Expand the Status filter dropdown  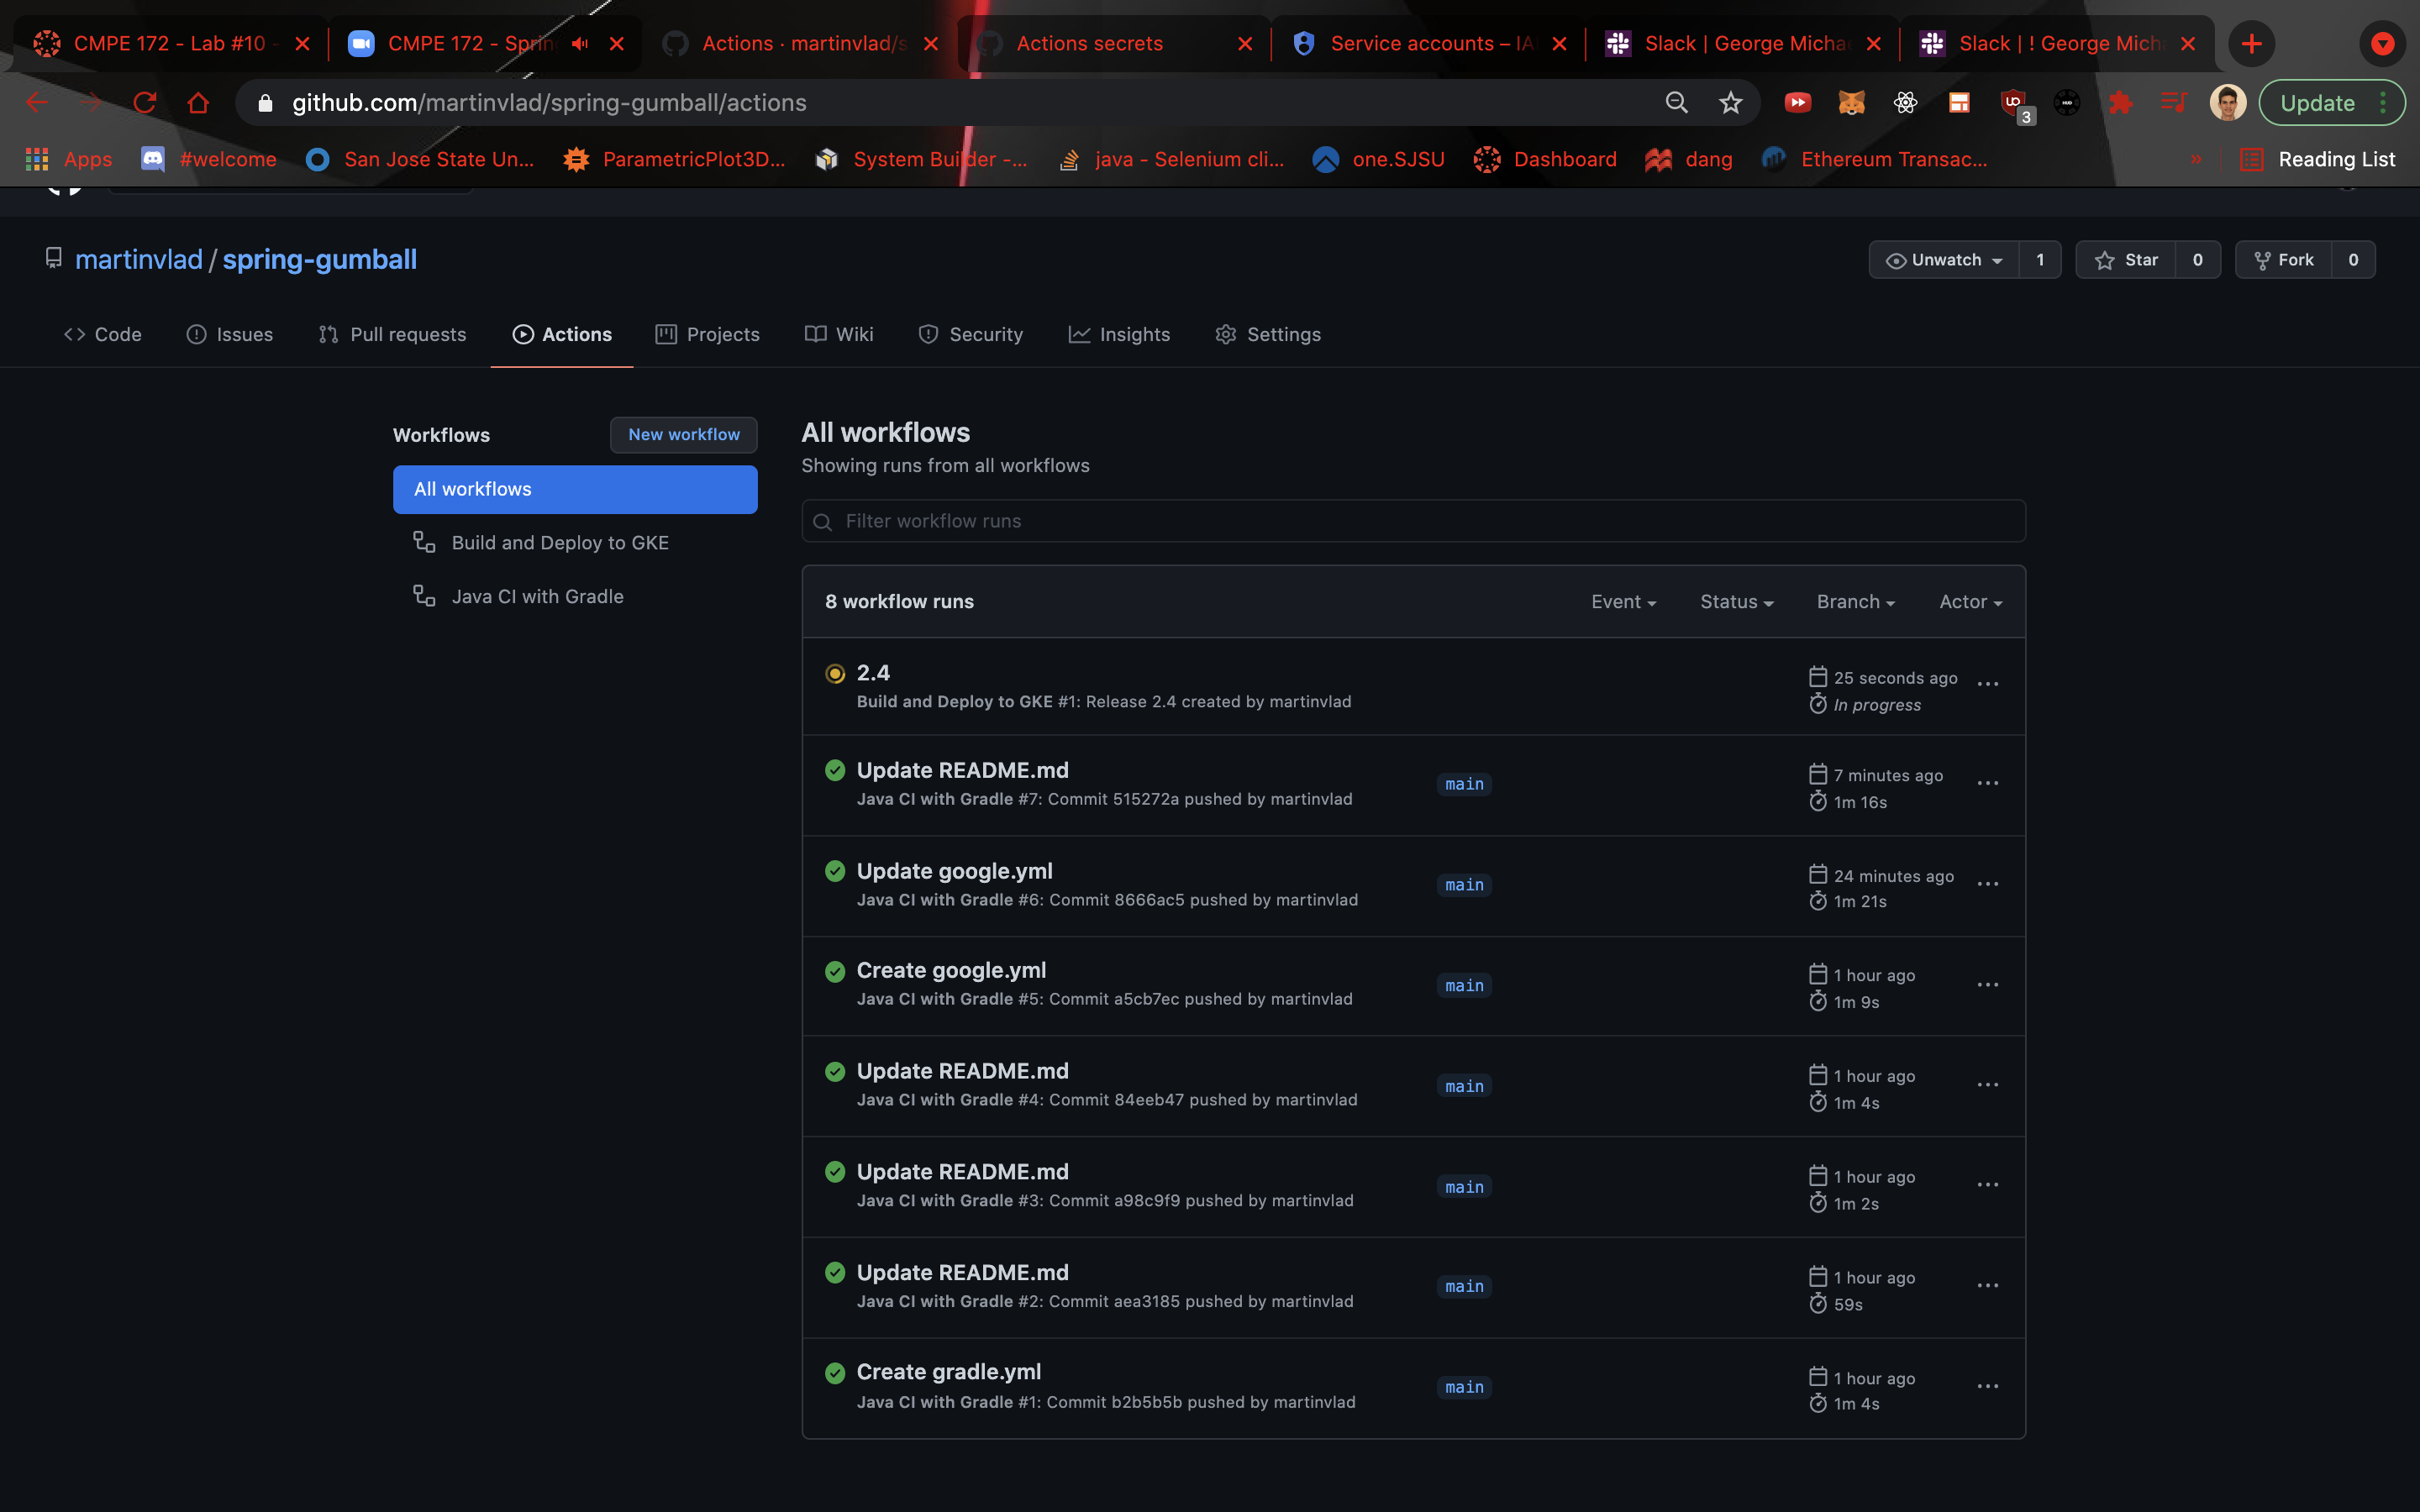pyautogui.click(x=1736, y=602)
